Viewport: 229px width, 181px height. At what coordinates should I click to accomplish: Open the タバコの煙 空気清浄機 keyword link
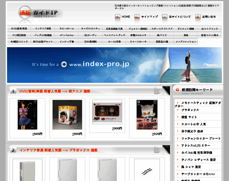(x=197, y=152)
